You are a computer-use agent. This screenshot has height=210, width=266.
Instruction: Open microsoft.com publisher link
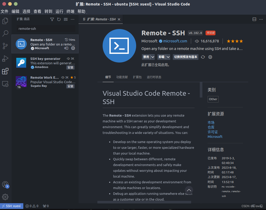pos(175,41)
